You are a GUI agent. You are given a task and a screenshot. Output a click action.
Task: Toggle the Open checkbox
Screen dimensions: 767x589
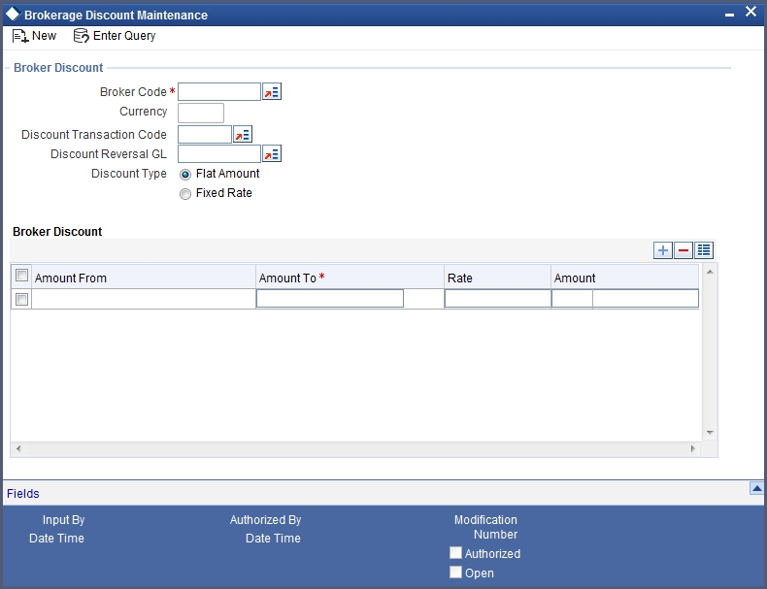[455, 572]
